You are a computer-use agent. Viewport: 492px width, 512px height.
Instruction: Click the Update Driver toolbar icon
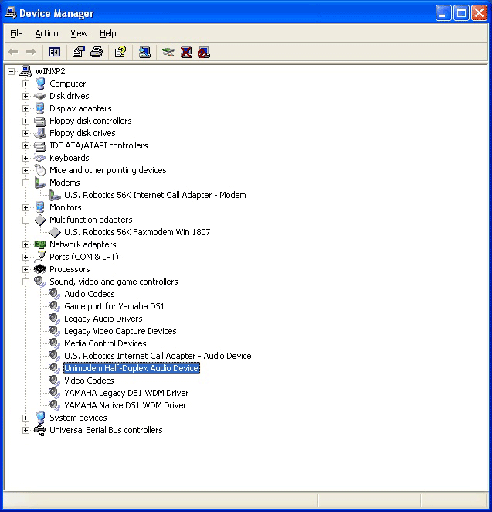168,52
